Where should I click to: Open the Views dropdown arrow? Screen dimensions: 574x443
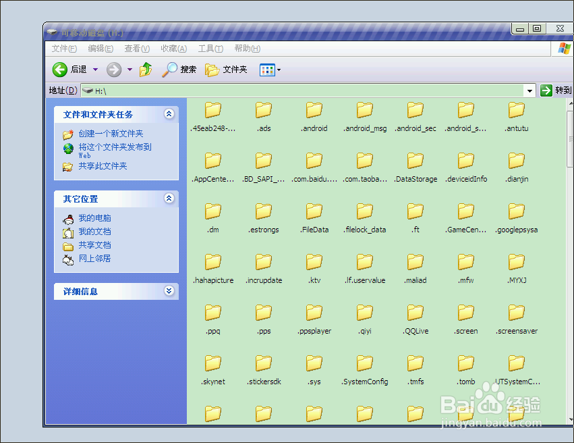tap(279, 70)
